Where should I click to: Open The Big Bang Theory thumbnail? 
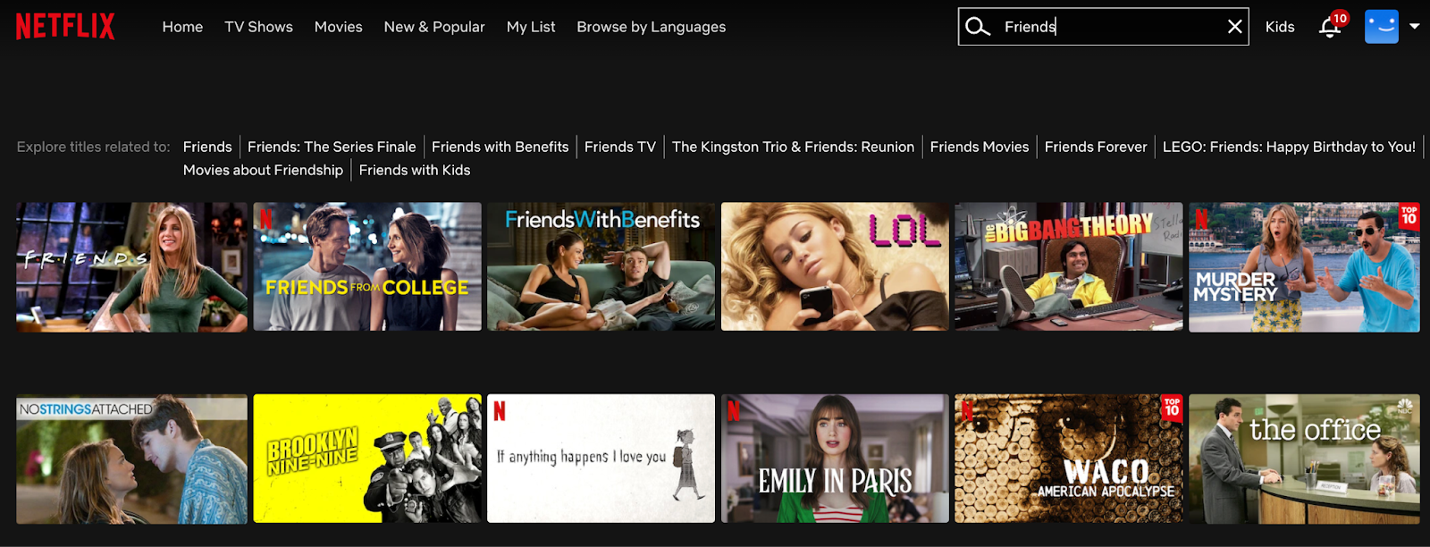(1069, 267)
